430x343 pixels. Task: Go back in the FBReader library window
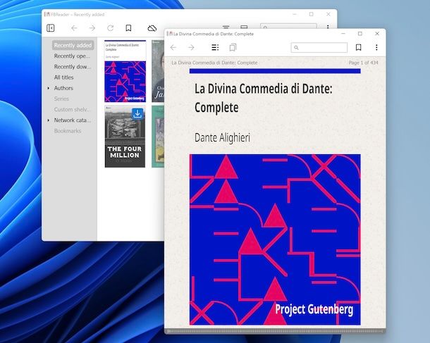pyautogui.click(x=74, y=28)
